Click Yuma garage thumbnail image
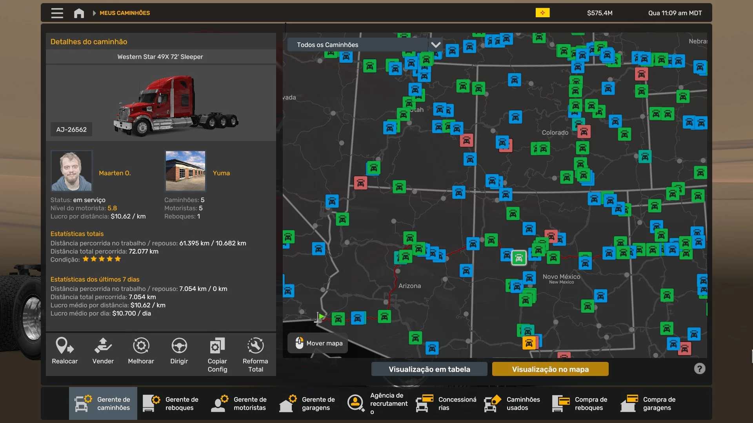 click(185, 171)
